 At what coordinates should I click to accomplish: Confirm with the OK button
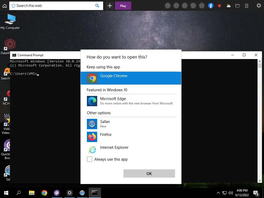(x=149, y=174)
